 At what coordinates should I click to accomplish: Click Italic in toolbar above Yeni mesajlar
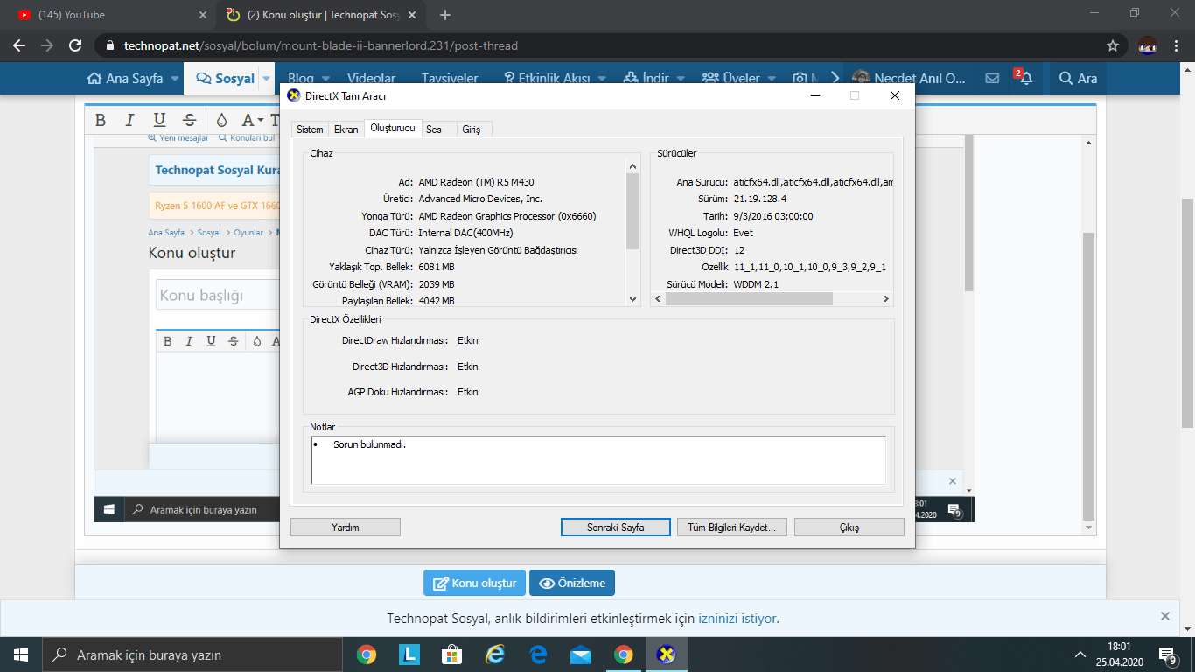pyautogui.click(x=129, y=120)
